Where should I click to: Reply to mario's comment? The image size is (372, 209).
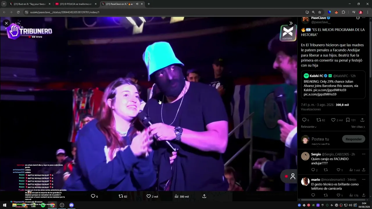313,195
